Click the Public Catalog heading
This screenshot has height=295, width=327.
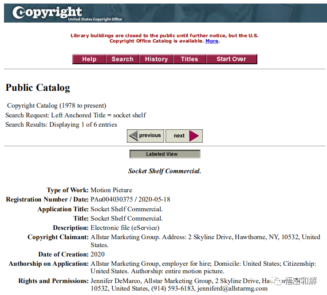38,88
